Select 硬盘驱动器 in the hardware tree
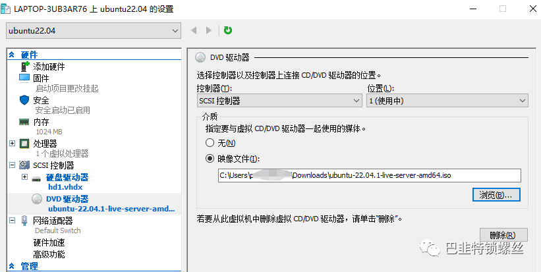 [67, 178]
